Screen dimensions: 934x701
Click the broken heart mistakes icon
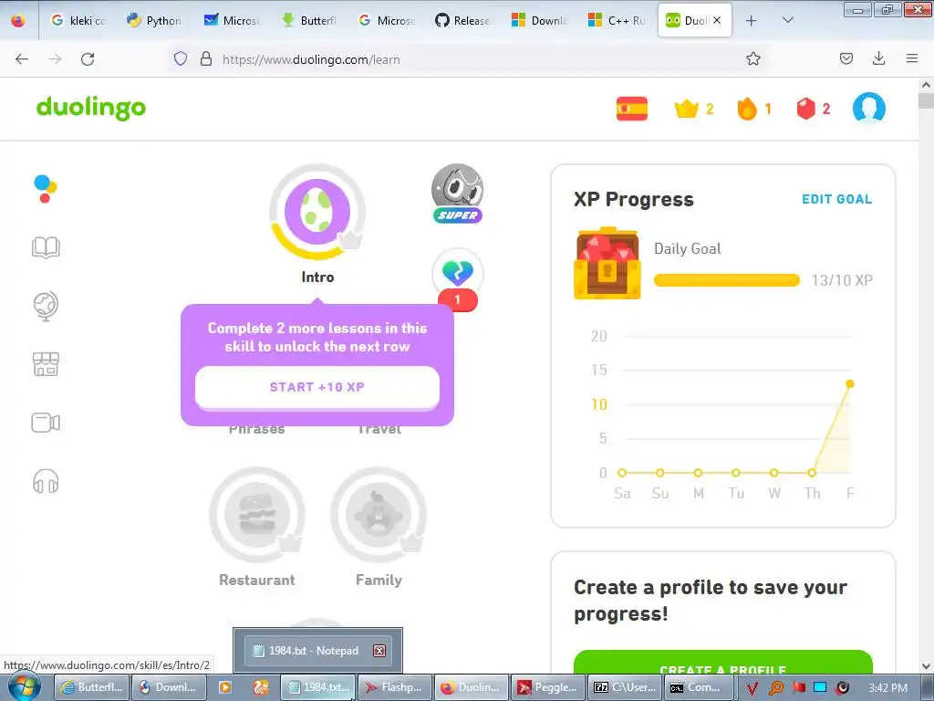point(458,274)
